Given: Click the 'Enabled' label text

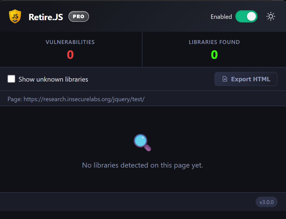Looking at the screenshot, I should (x=221, y=17).
